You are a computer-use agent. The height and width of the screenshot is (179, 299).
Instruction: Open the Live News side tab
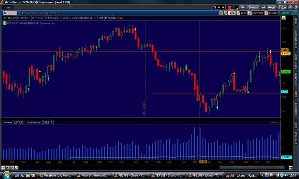click(x=296, y=138)
